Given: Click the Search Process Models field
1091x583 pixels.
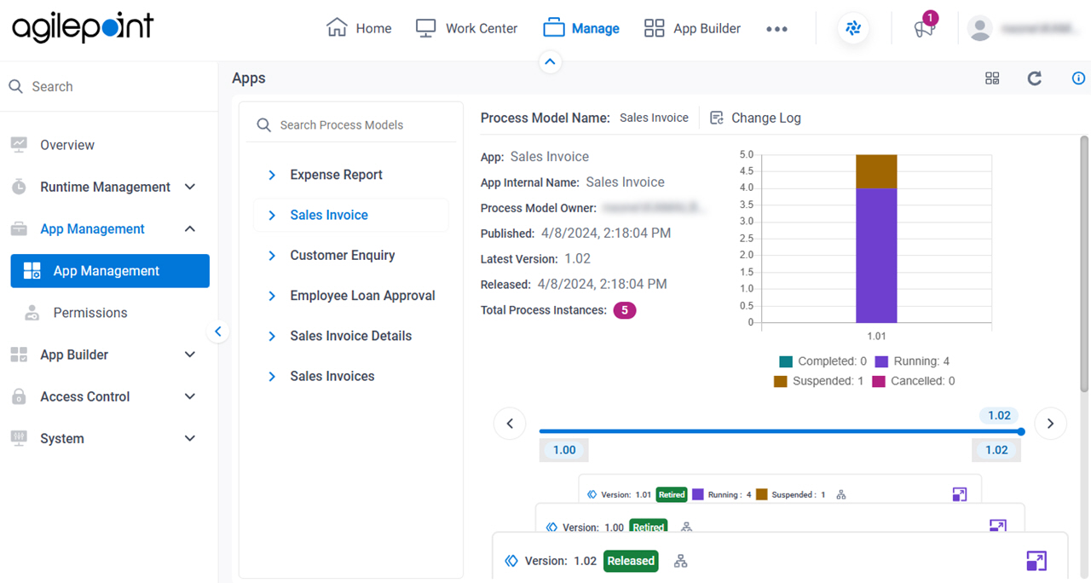Looking at the screenshot, I should coord(352,124).
